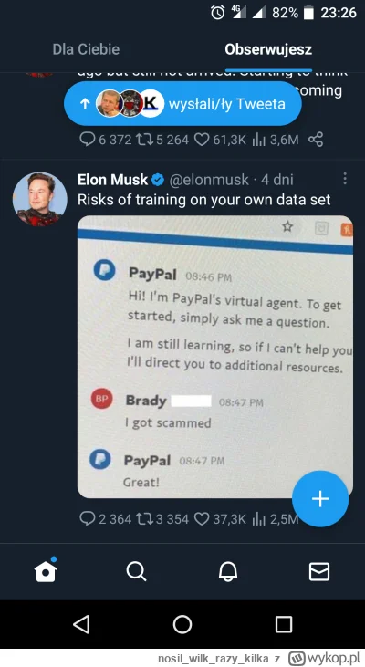Like the upper tweet with 61,3K likes

(x=202, y=139)
